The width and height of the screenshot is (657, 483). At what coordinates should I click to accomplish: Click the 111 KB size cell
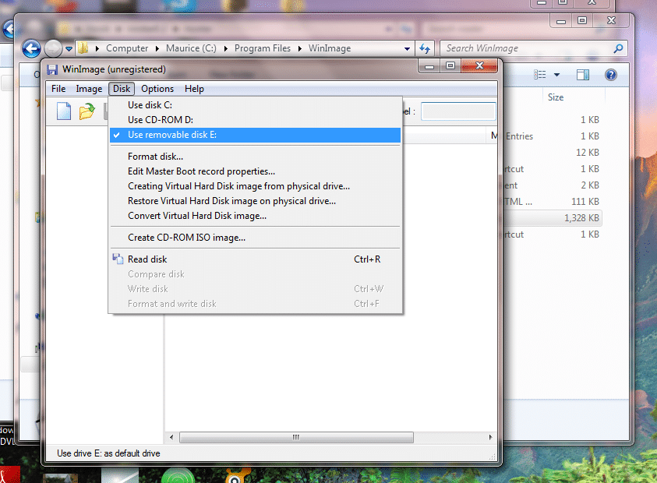tap(585, 202)
